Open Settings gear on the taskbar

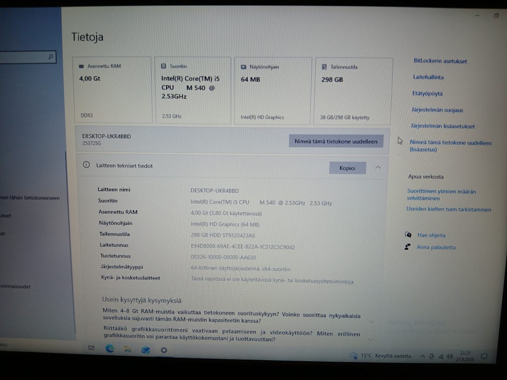pos(164,350)
